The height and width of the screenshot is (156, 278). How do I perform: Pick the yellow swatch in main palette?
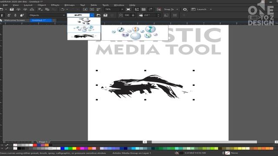[74, 148]
